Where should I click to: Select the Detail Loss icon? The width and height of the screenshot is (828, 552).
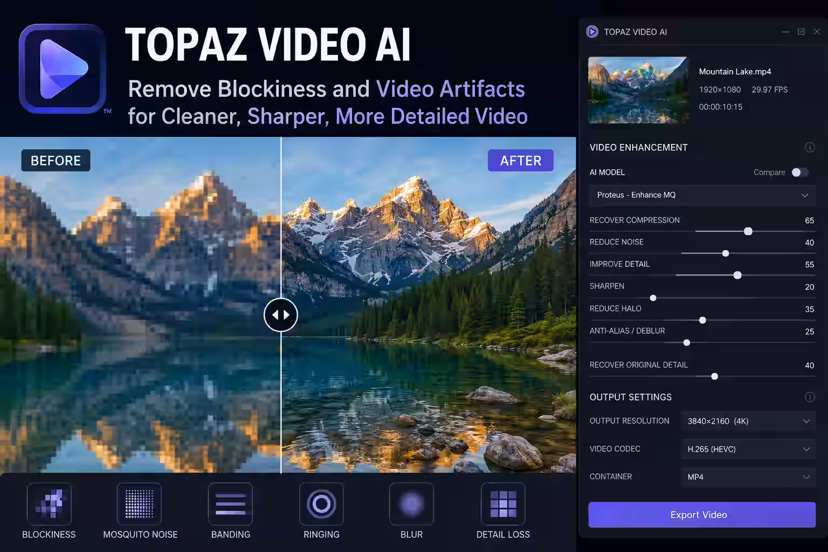pyautogui.click(x=503, y=504)
